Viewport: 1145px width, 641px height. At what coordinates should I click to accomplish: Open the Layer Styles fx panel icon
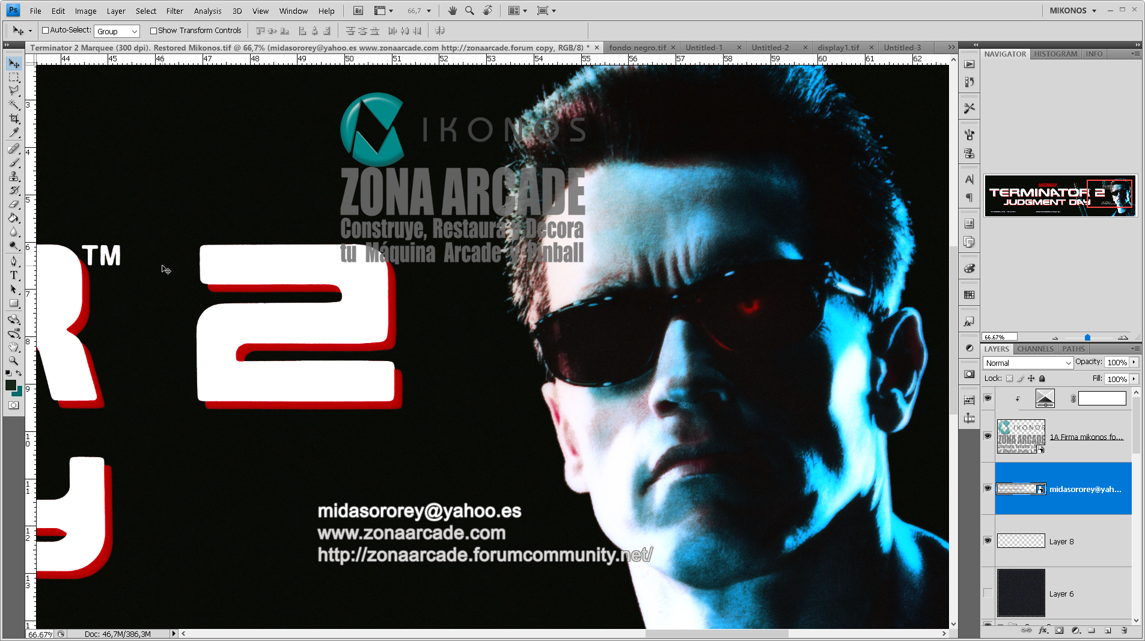tap(969, 320)
